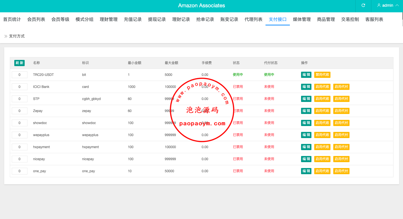This screenshot has height=219, width=403.
Task: Click the sort order field for nicepay
Action: [20, 159]
